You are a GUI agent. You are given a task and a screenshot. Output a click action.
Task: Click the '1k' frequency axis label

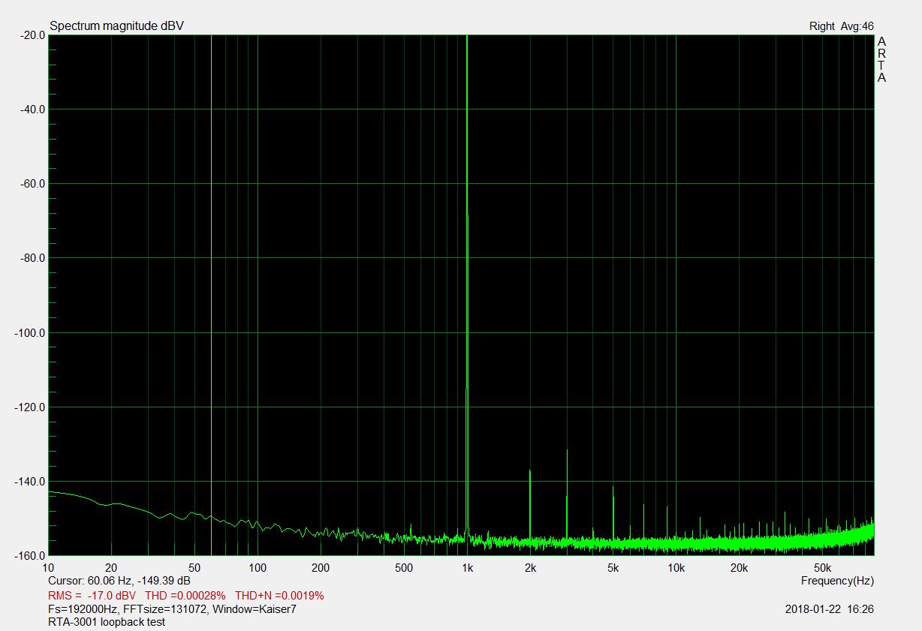pos(467,568)
